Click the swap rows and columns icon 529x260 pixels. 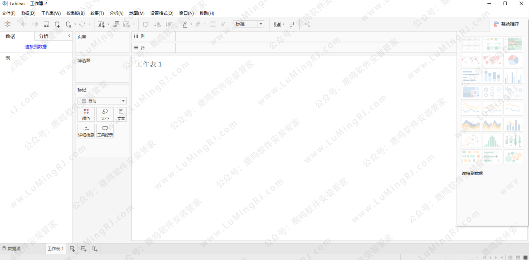pos(146,24)
